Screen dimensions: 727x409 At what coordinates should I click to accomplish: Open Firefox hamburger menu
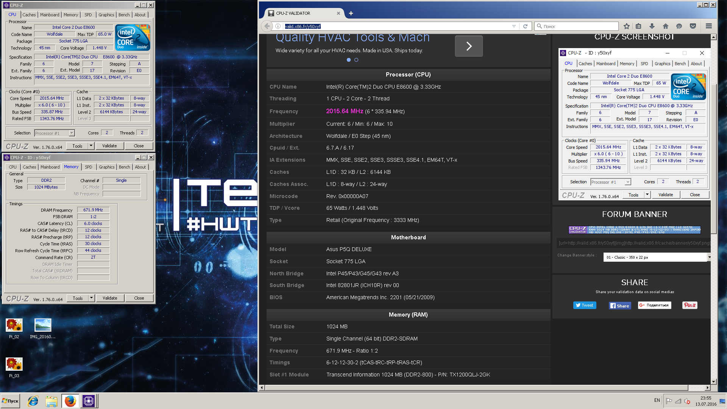pyautogui.click(x=708, y=26)
